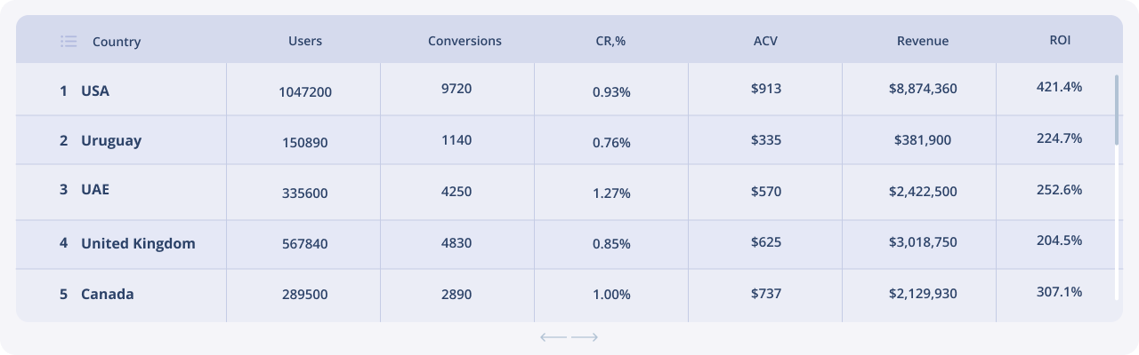Click USA revenue cell $8,874,360
Screen dimensions: 1139x355
[x=923, y=89]
